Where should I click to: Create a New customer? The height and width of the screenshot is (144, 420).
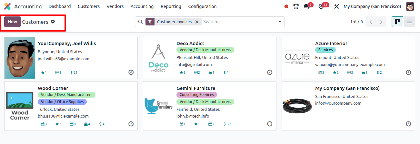[x=12, y=22]
